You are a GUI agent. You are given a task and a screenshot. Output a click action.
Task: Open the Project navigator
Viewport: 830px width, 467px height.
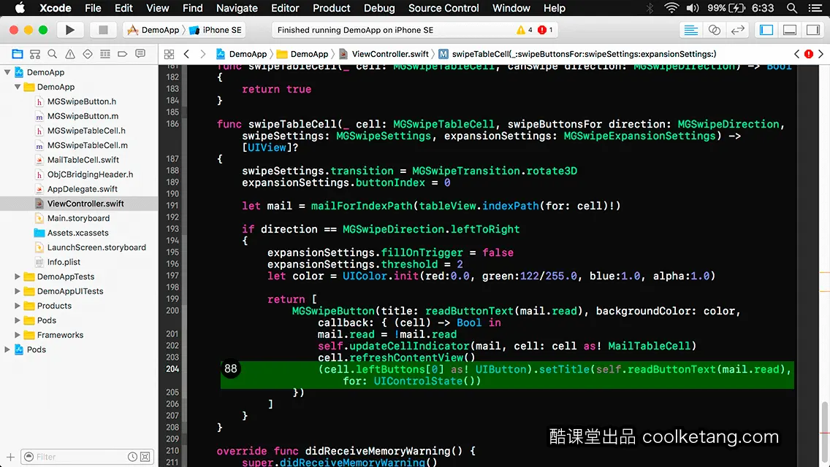pos(18,54)
